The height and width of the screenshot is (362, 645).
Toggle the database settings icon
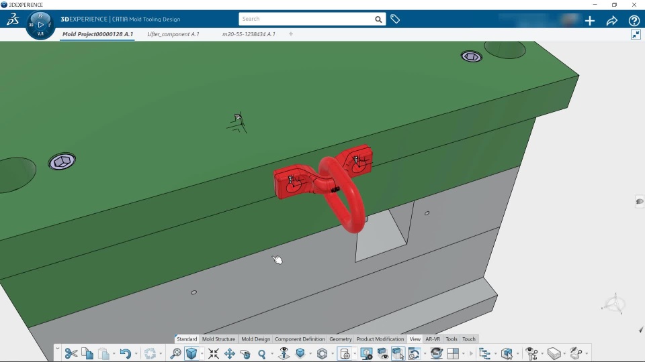click(345, 353)
